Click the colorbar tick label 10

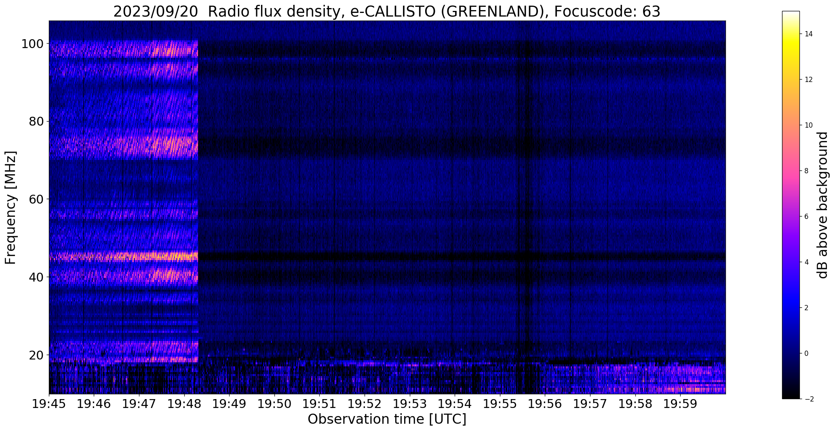point(809,125)
